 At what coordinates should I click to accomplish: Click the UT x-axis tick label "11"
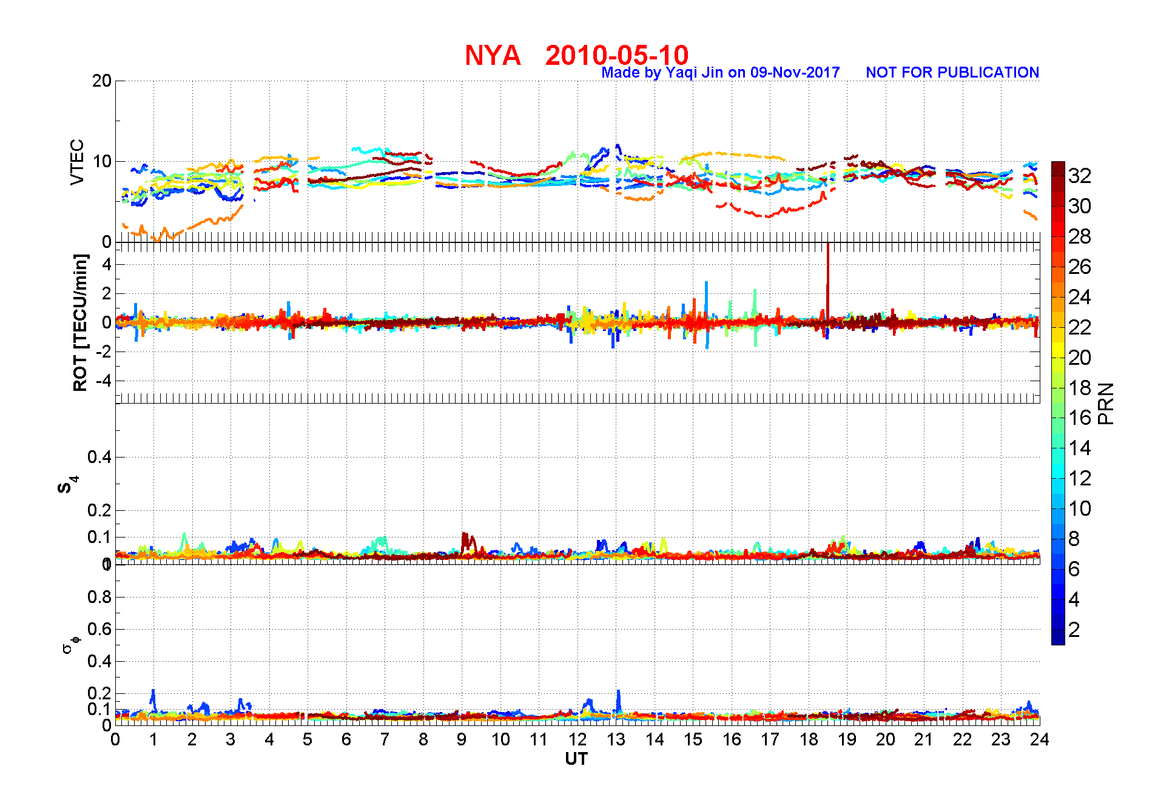[x=539, y=739]
